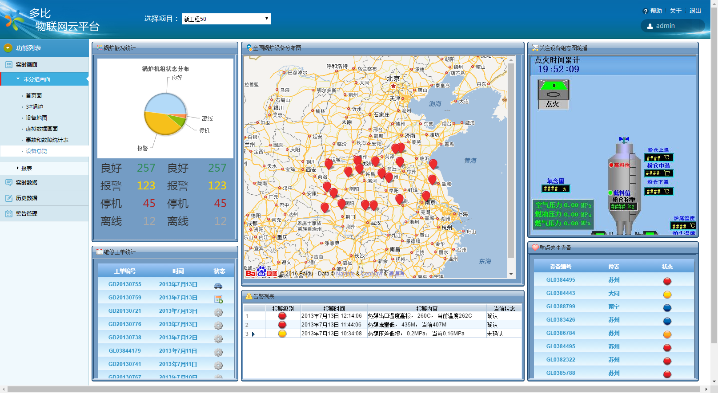The height and width of the screenshot is (393, 718).
Task: Click the help question mark icon
Action: pos(646,11)
